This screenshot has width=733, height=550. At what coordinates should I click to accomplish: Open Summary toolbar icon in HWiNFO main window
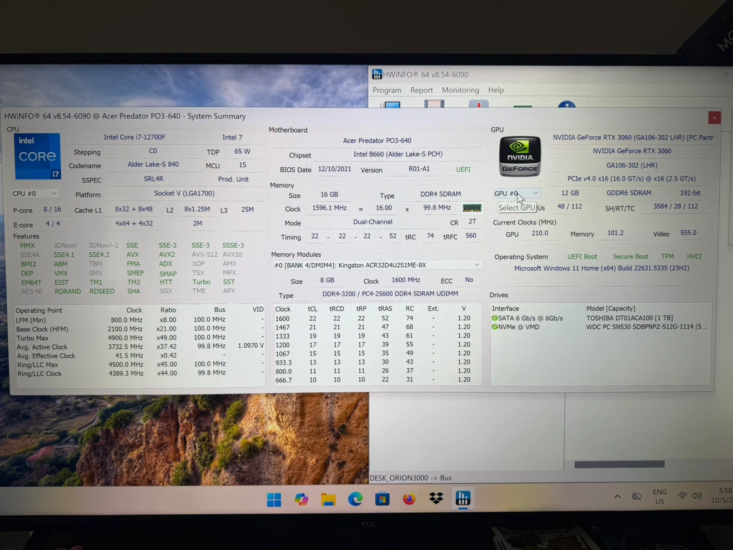point(392,104)
